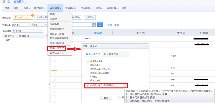Click 刷新 in the toolbar

16,8
